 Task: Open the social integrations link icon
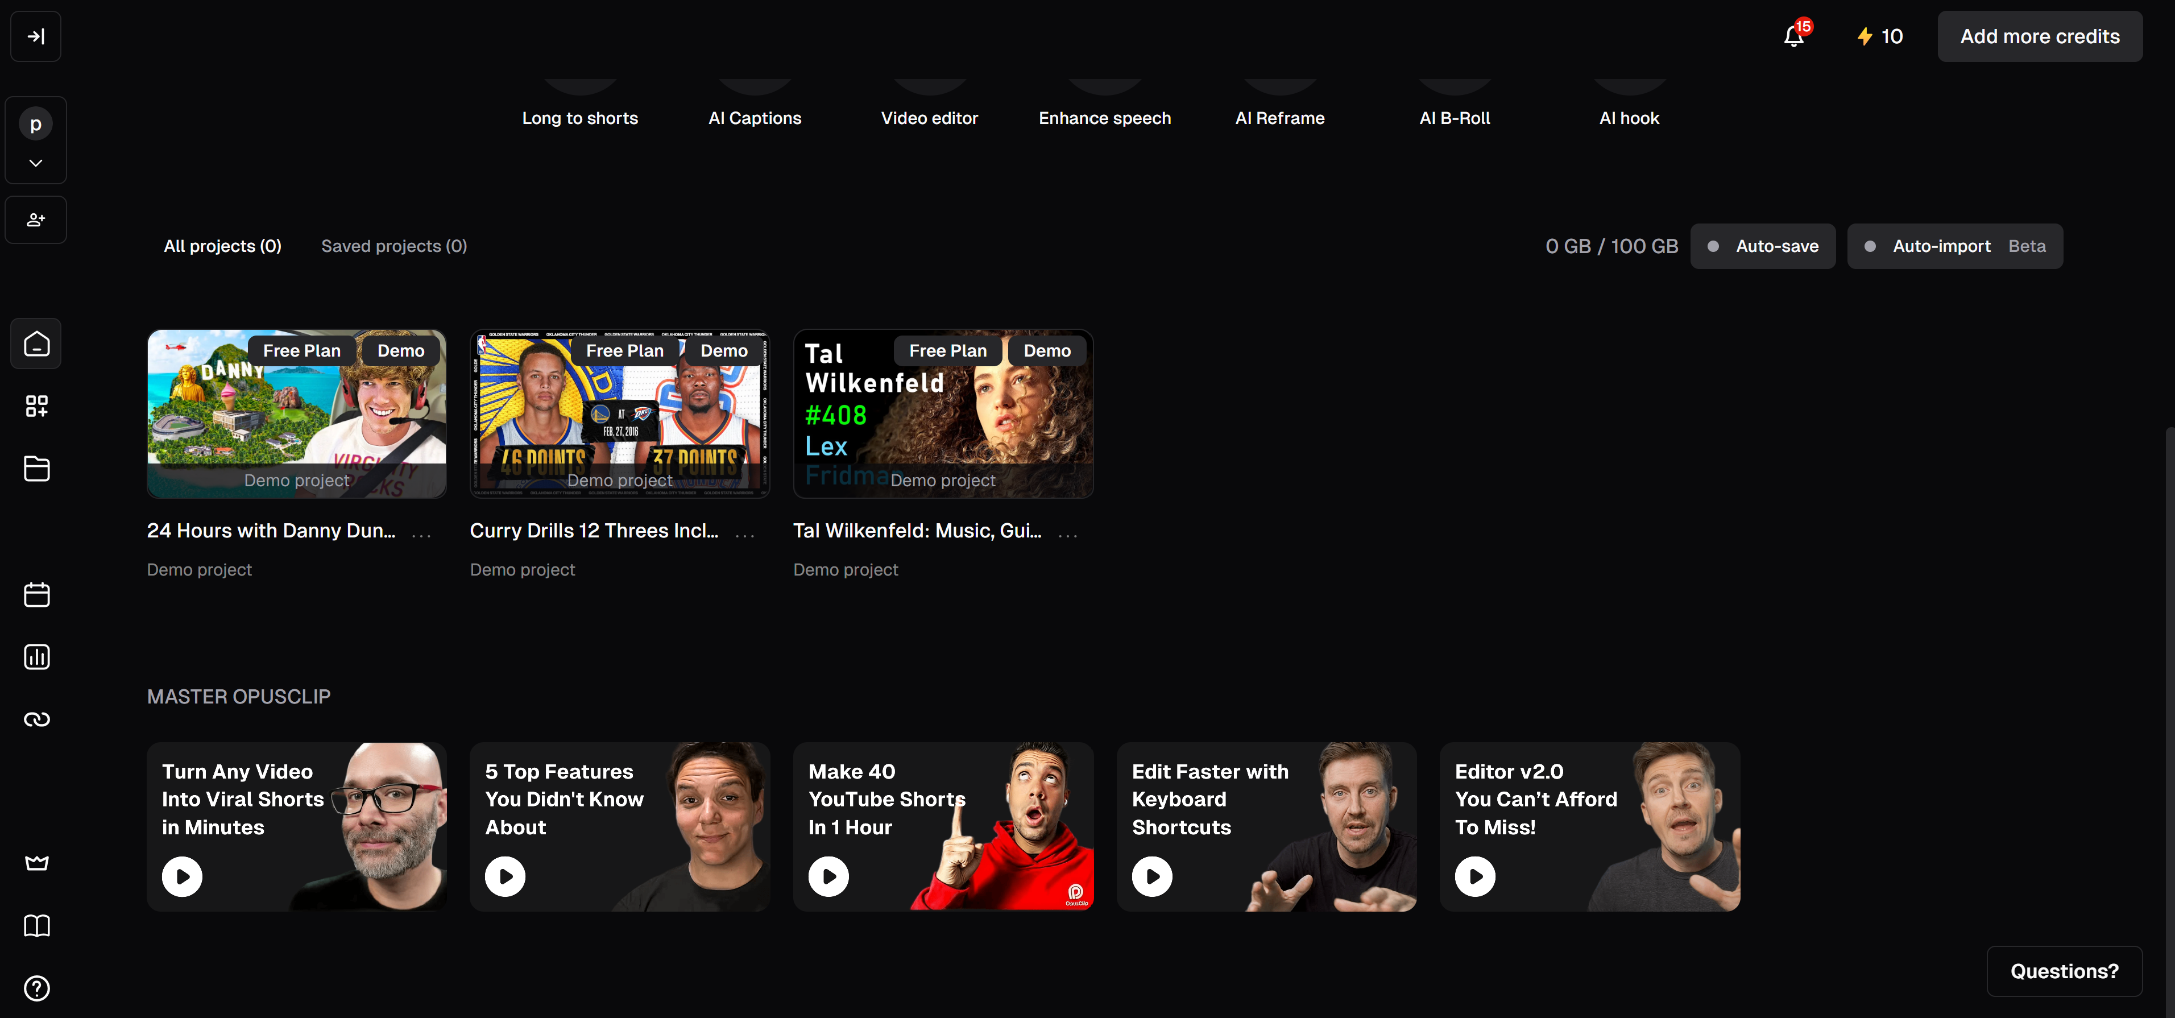click(35, 719)
